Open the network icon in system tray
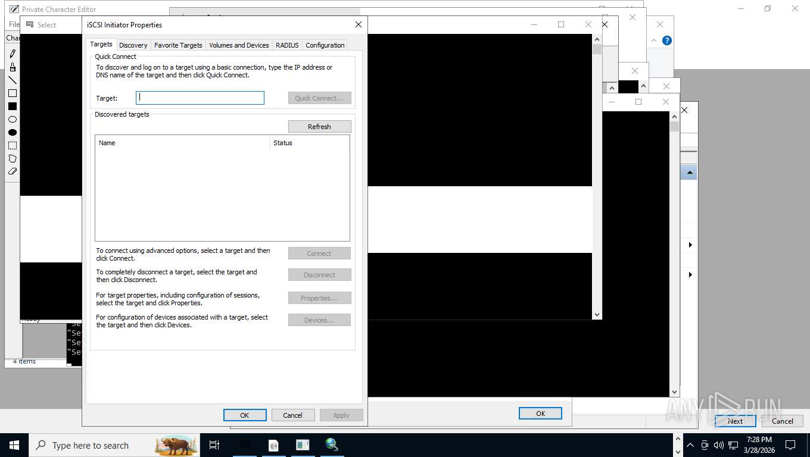 point(733,445)
